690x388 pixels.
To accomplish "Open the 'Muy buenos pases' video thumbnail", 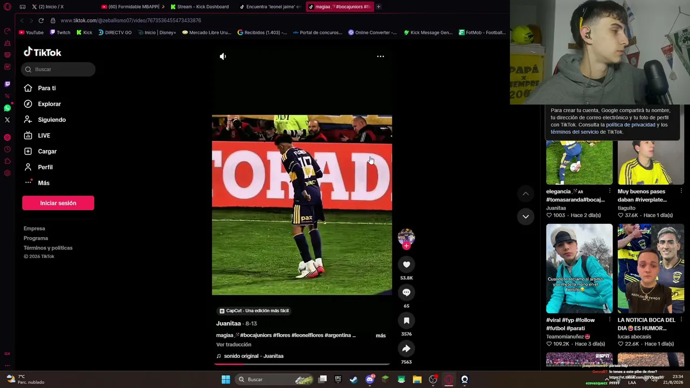I will click(x=651, y=162).
